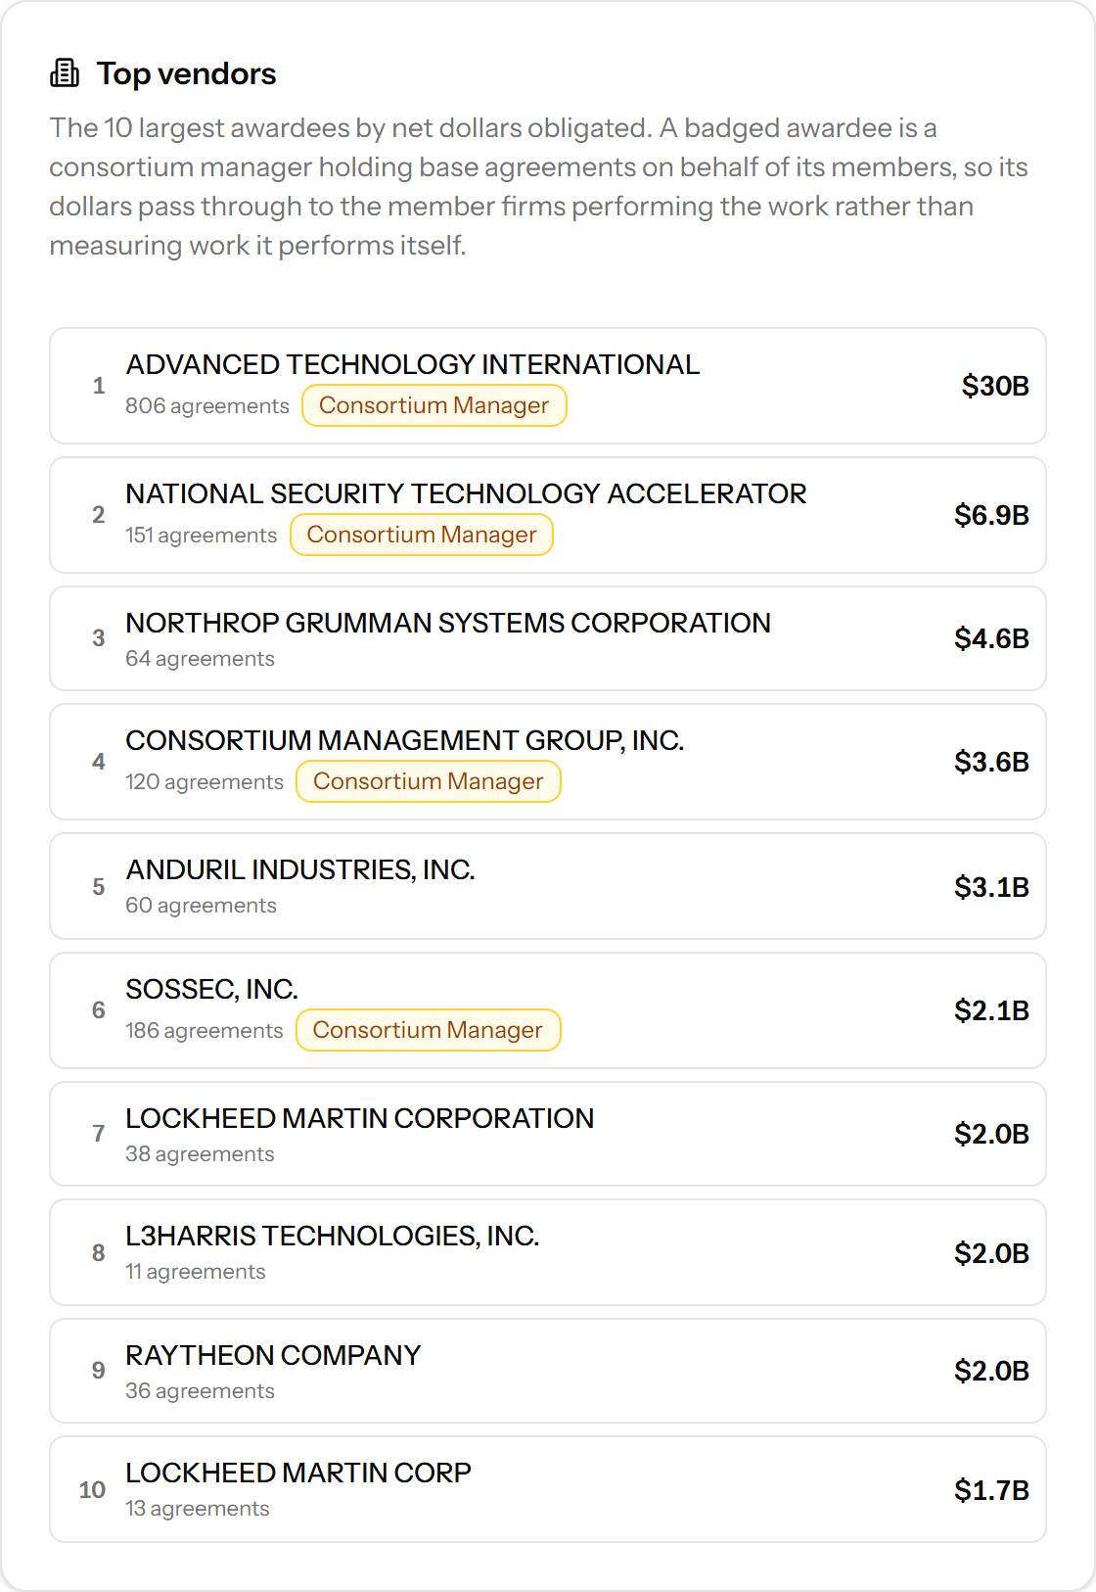The height and width of the screenshot is (1592, 1096).
Task: Select the SOSSEC, Inc. vendor name
Action: [x=212, y=989]
